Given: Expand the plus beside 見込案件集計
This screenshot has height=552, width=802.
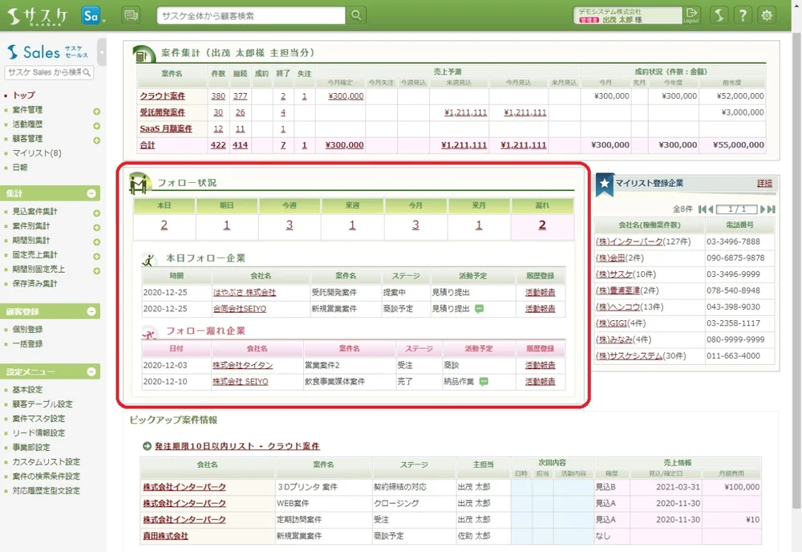Looking at the screenshot, I should [96, 213].
